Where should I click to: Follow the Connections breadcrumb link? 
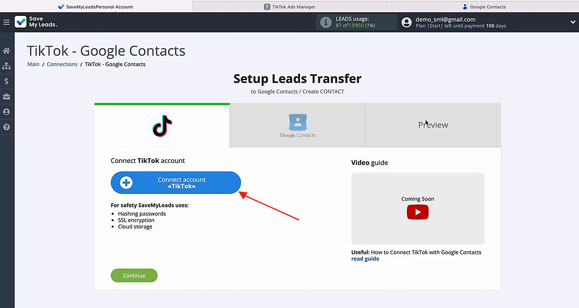point(62,64)
